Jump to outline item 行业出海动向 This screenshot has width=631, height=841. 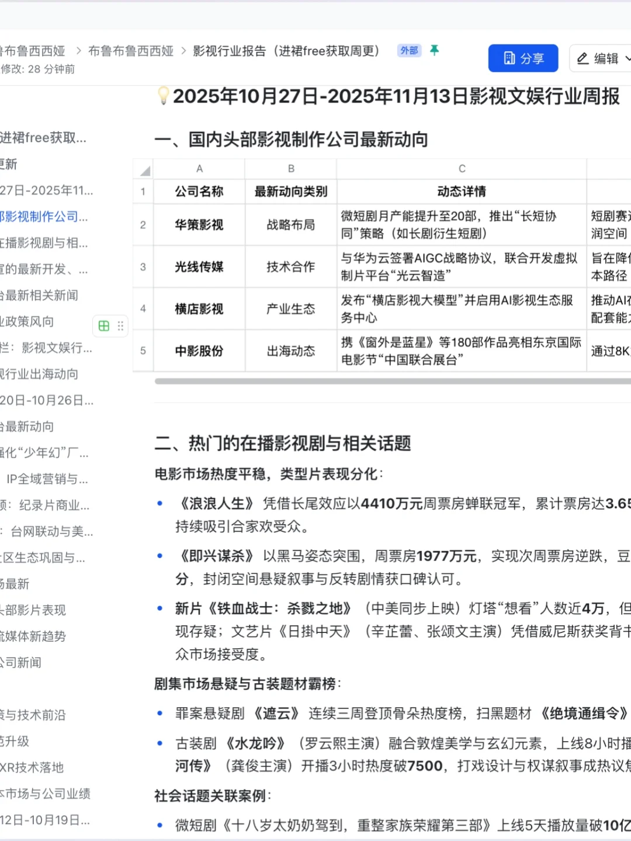point(39,374)
